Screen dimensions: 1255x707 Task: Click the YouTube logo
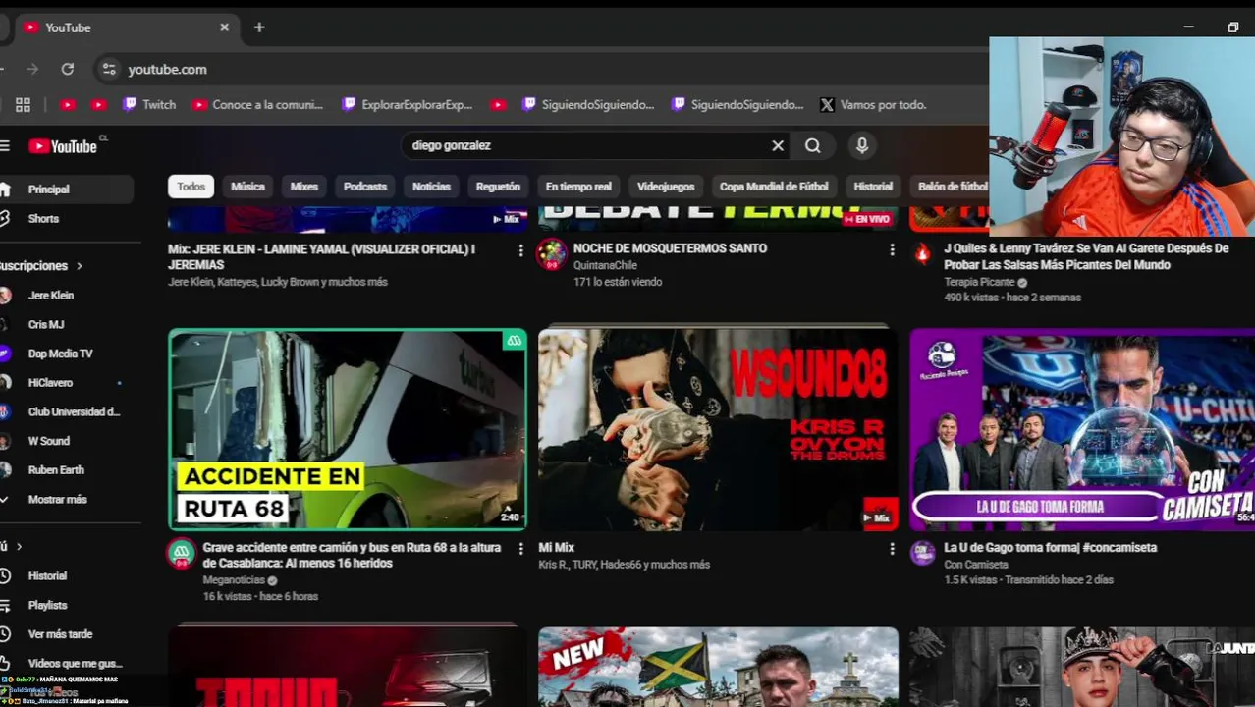[63, 146]
